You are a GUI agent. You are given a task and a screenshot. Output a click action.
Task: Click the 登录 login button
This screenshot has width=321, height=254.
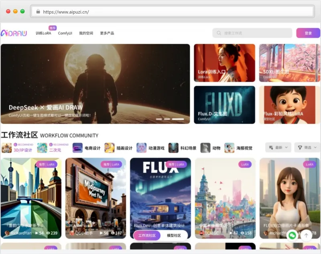click(308, 33)
